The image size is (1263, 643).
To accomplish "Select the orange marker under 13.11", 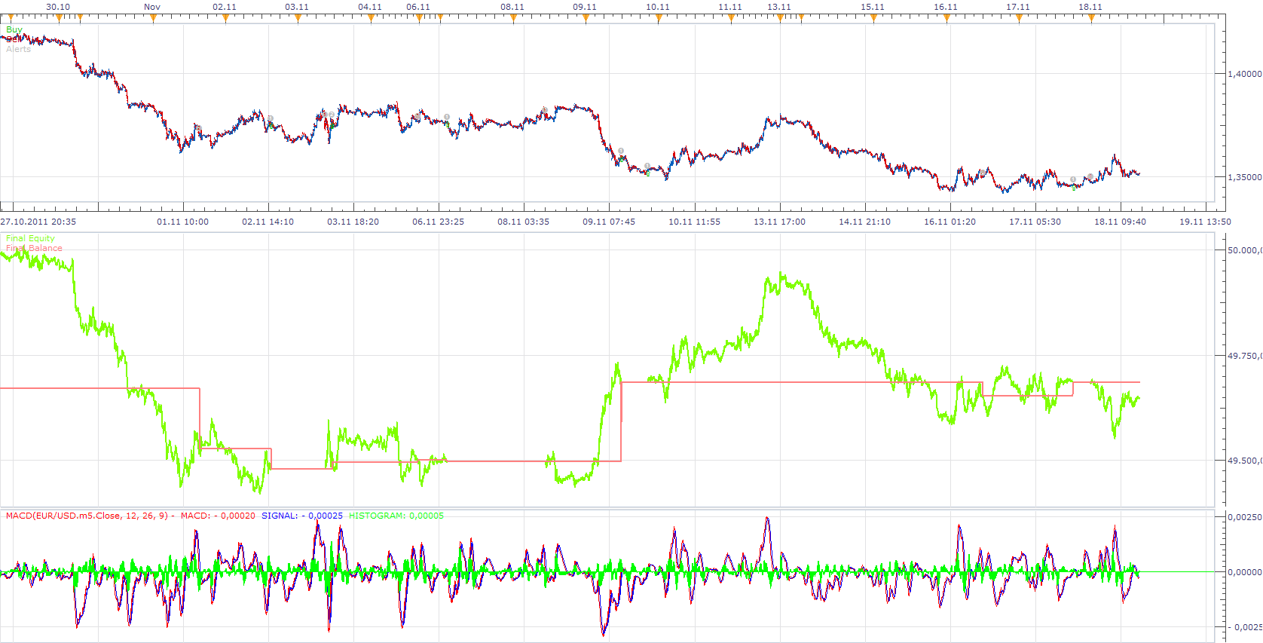I will click(x=780, y=18).
